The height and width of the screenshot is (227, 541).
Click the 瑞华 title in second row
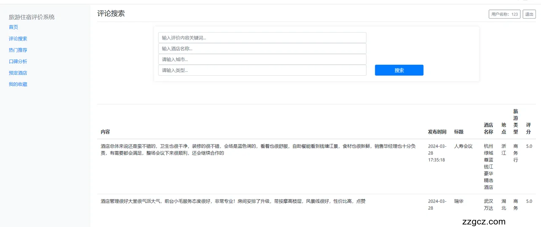[x=459, y=201]
